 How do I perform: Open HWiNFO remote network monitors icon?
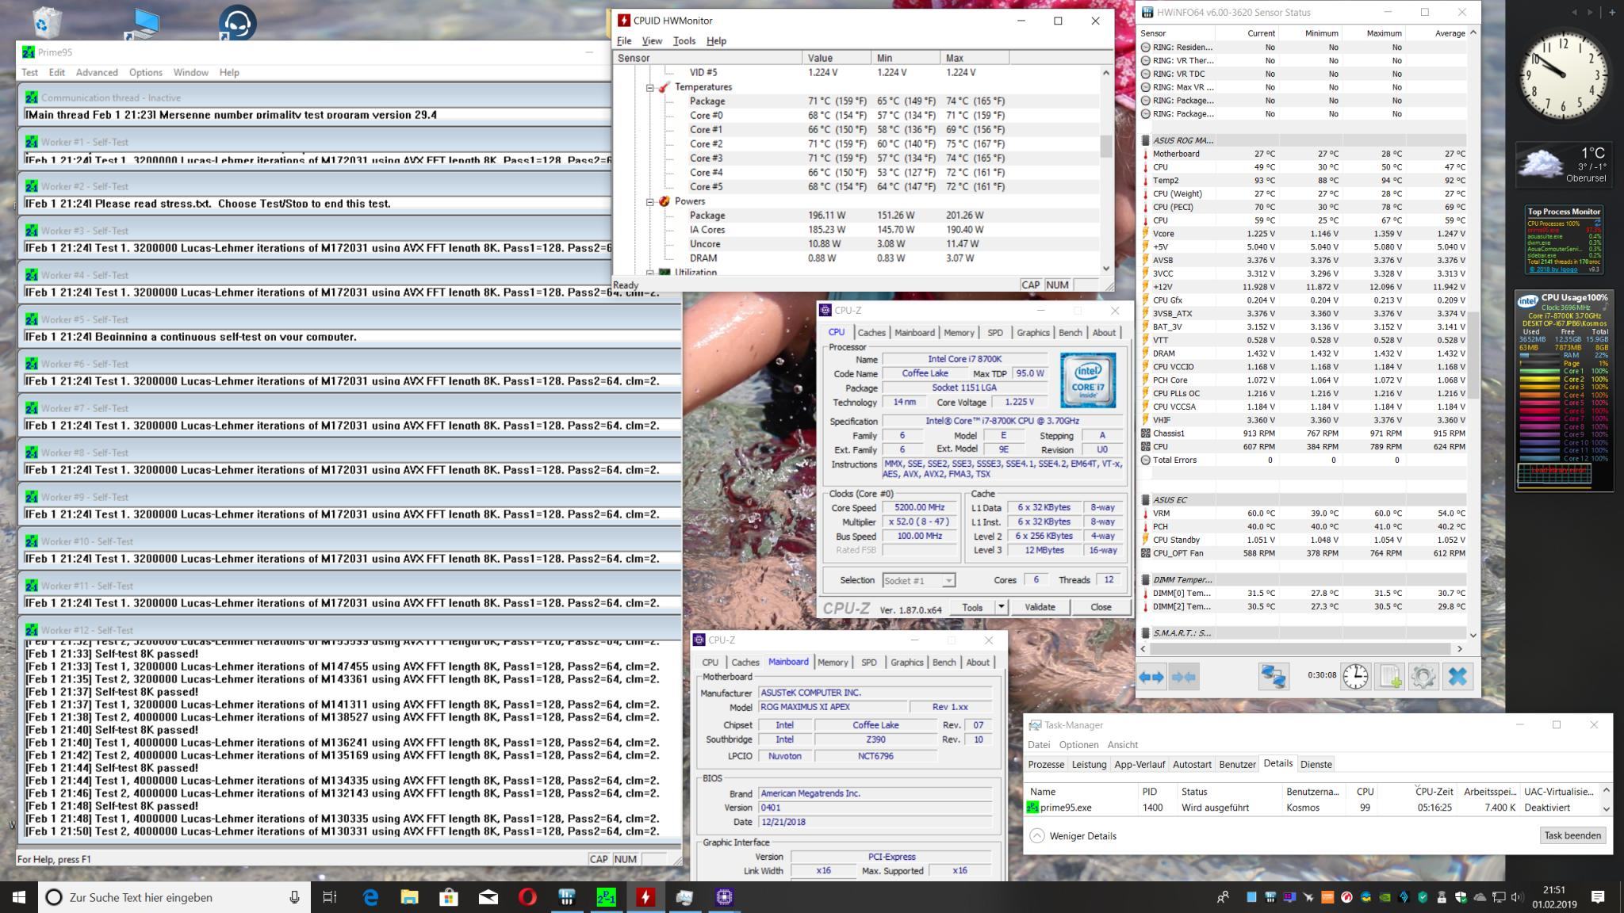(1274, 677)
